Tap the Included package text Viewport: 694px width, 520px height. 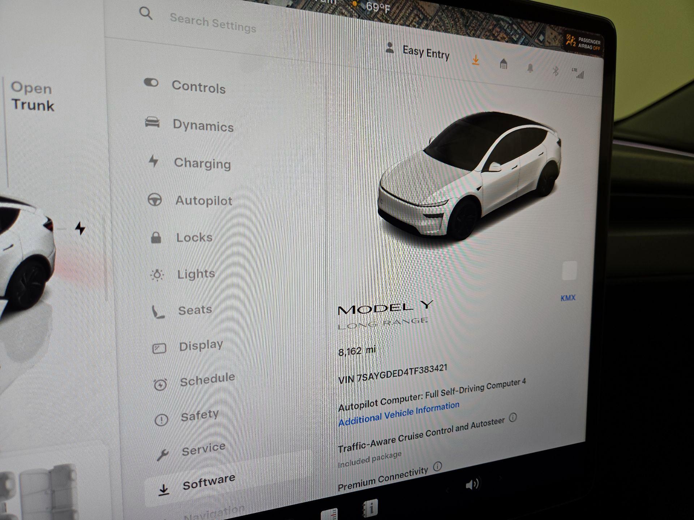(x=369, y=459)
